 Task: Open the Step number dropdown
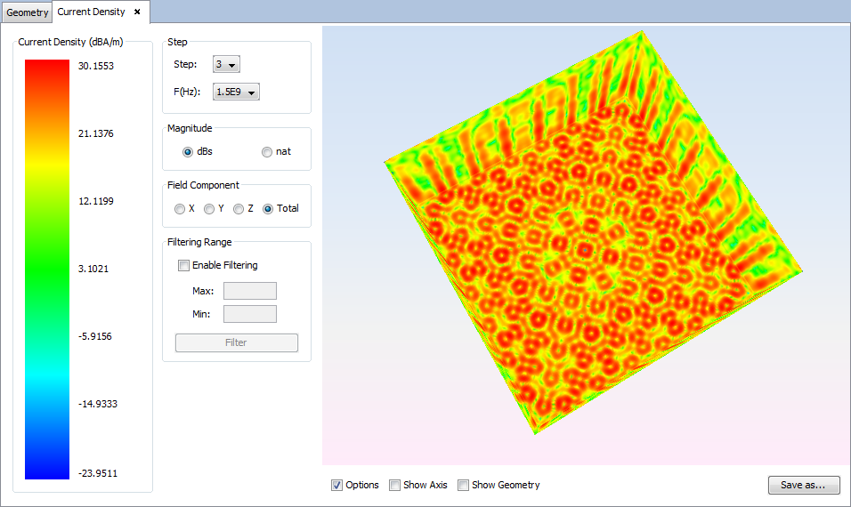226,64
